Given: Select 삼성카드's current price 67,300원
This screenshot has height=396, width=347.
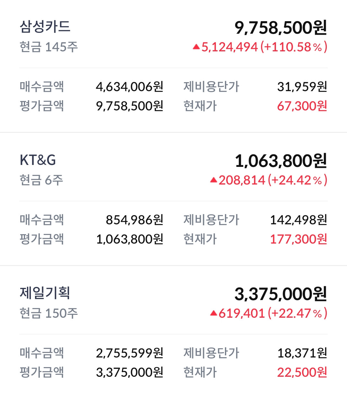Looking at the screenshot, I should coord(302,106).
